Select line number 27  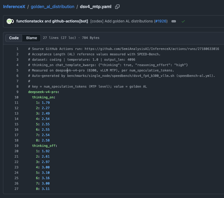click(x=16, y=189)
